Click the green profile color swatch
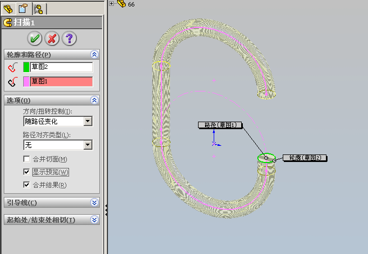Viewport: 368px width, 254px height. [26, 67]
